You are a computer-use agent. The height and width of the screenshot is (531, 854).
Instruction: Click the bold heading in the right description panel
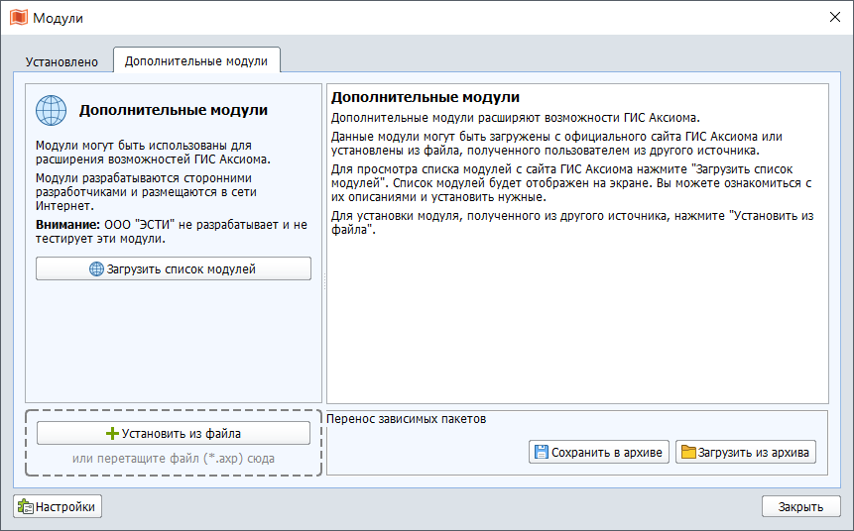coord(426,98)
